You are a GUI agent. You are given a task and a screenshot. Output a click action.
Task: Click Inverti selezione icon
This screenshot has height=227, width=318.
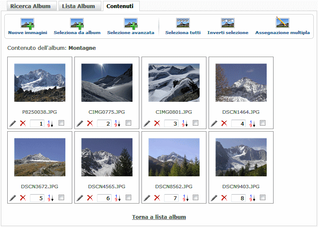point(227,23)
